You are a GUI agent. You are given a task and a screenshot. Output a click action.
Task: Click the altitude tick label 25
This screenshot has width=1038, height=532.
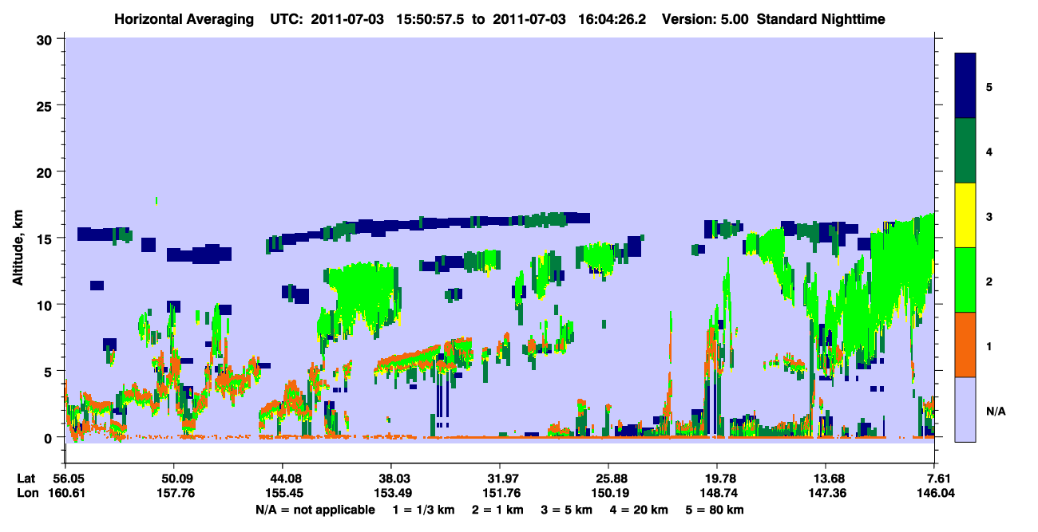(x=46, y=105)
